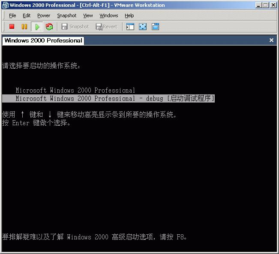
Task: Open the Snapshot menu
Action: [67, 16]
